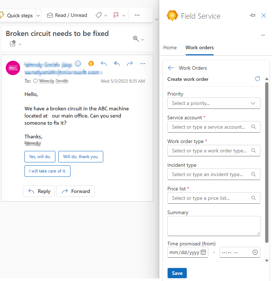Save the work order
Image resolution: width=272 pixels, height=281 pixels.
[177, 273]
